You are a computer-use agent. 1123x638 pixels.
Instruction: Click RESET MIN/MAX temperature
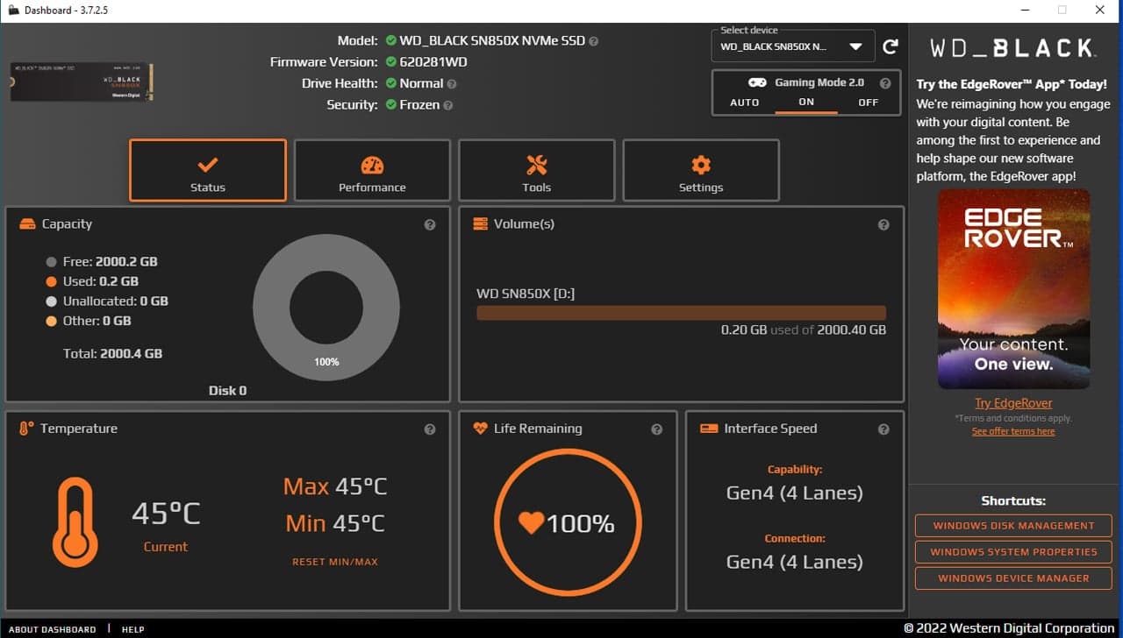point(335,562)
